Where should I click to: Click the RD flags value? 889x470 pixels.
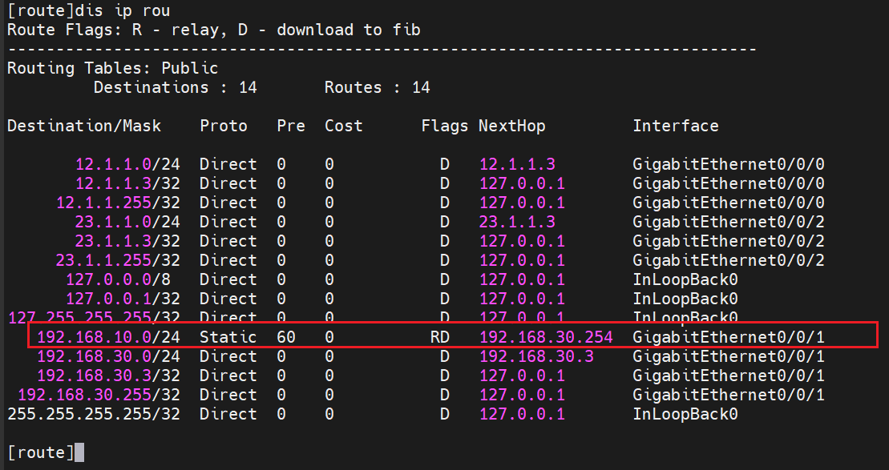click(x=440, y=337)
